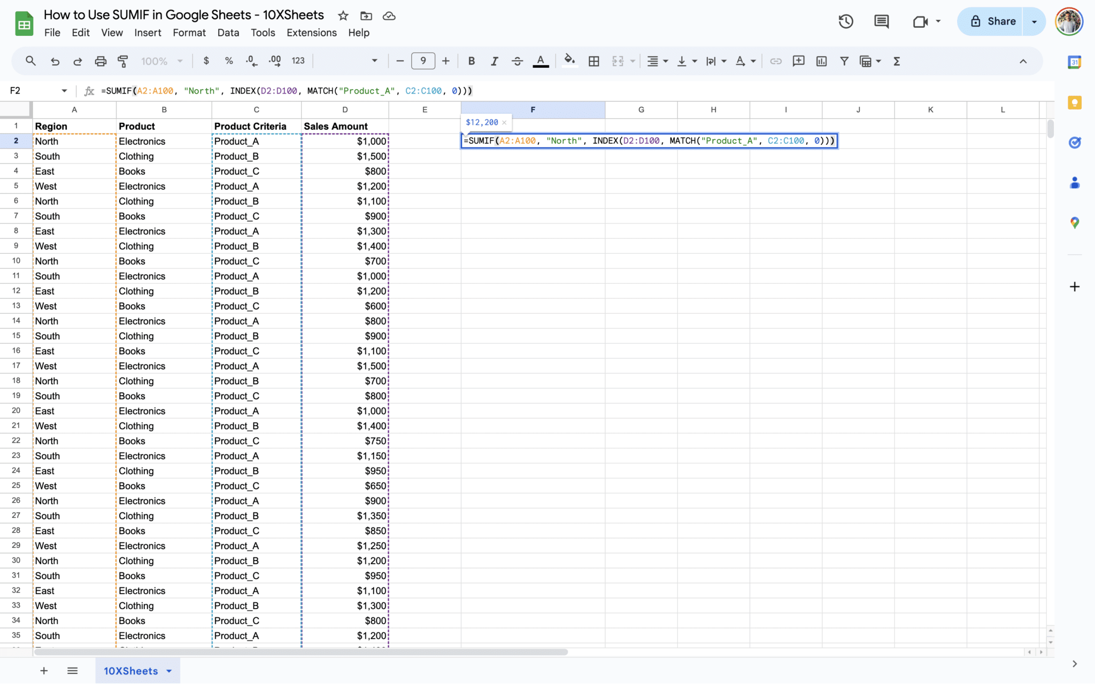Open the fill color picker
Screen dimensions: 1095x684
point(569,61)
